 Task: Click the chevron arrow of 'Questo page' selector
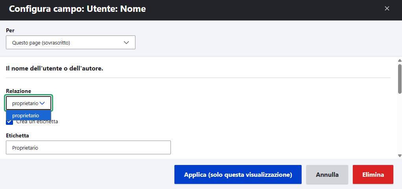[126, 43]
